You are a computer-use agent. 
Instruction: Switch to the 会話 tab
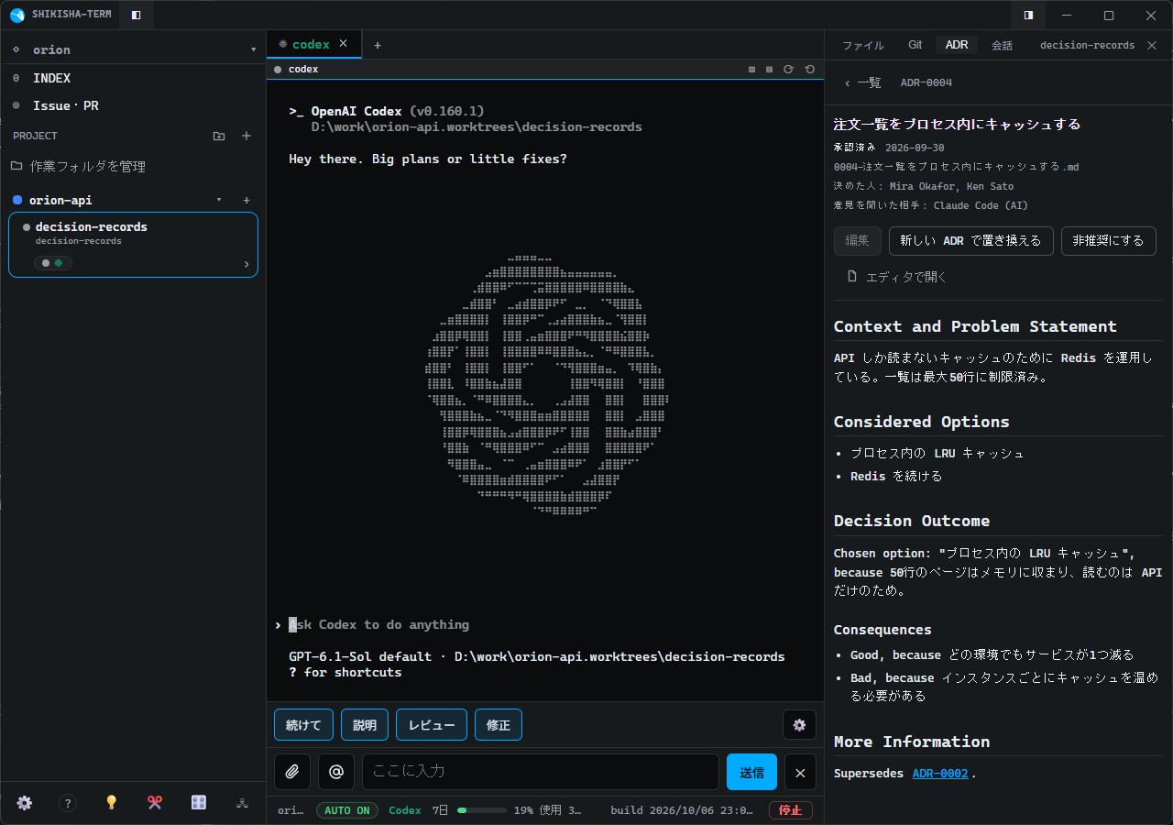pyautogui.click(x=1002, y=45)
